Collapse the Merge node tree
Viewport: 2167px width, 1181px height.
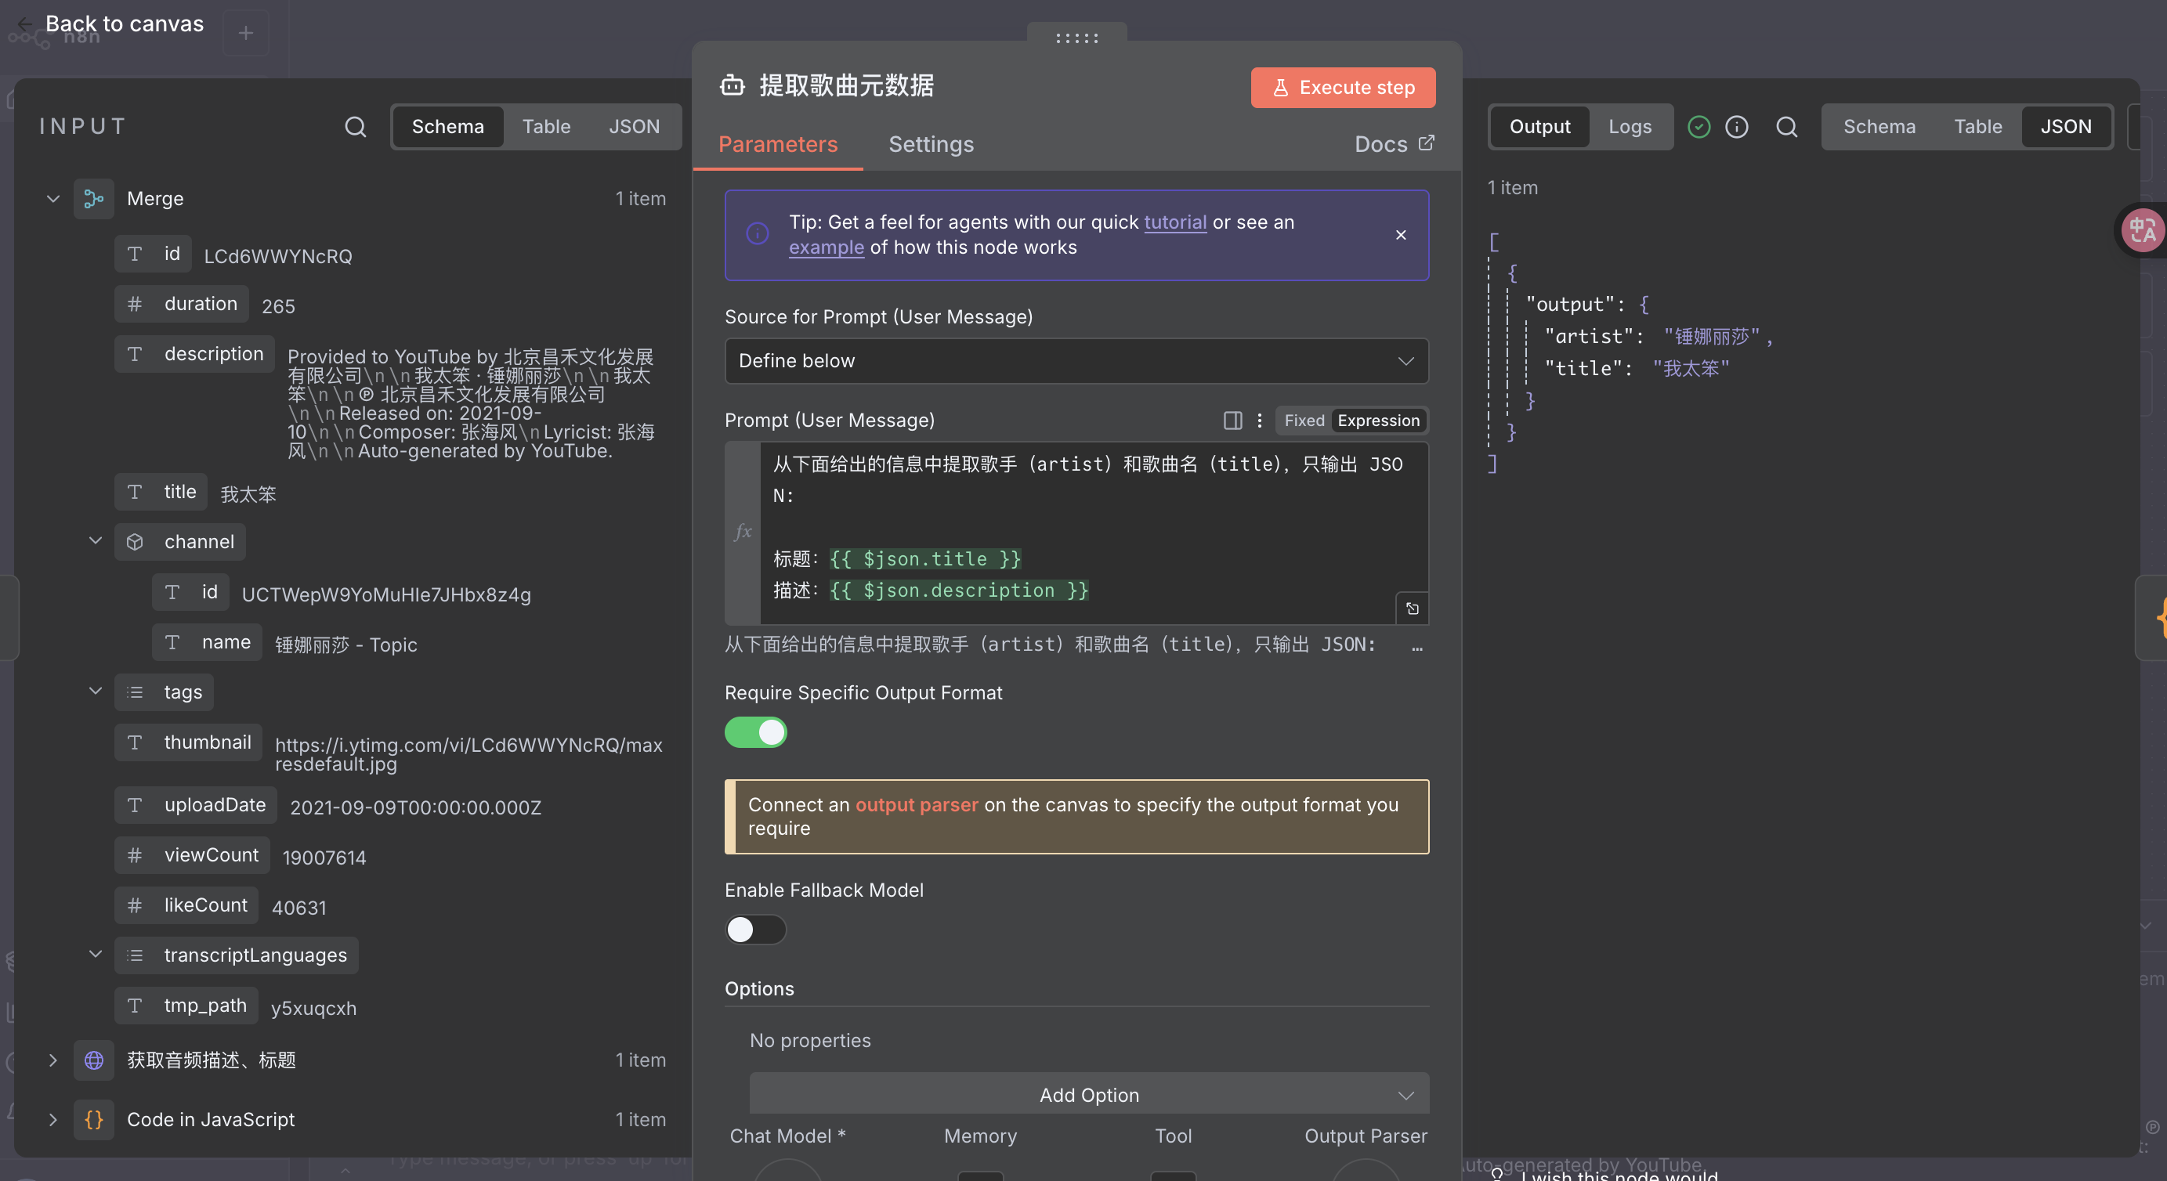pyautogui.click(x=53, y=200)
